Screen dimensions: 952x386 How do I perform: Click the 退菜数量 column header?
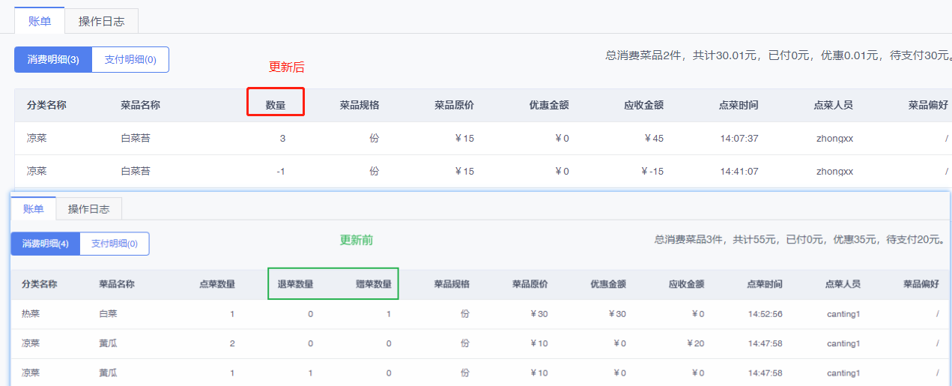(x=295, y=285)
